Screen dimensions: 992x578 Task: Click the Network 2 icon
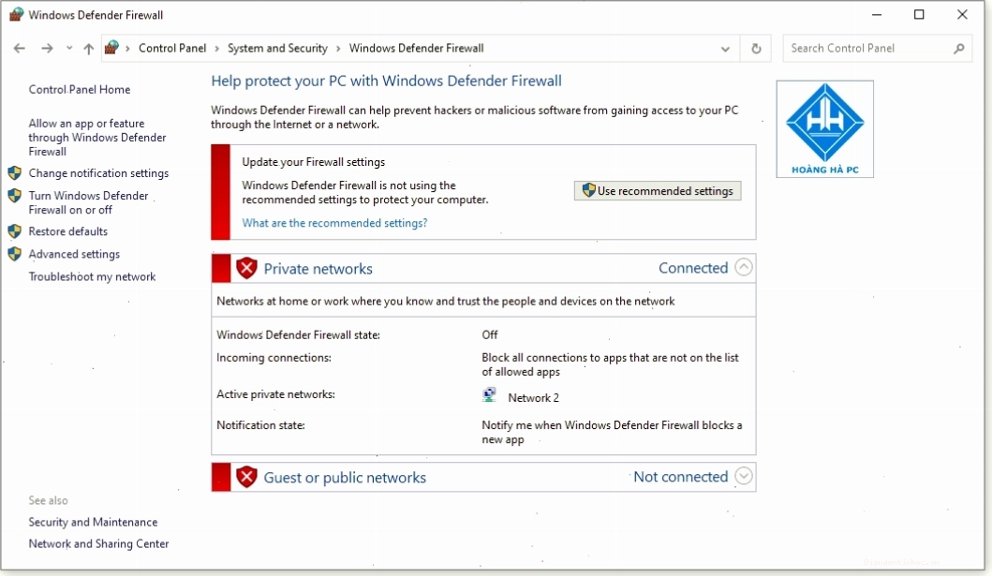489,395
